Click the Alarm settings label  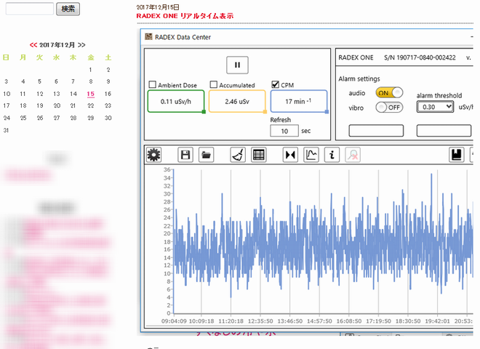coord(359,79)
